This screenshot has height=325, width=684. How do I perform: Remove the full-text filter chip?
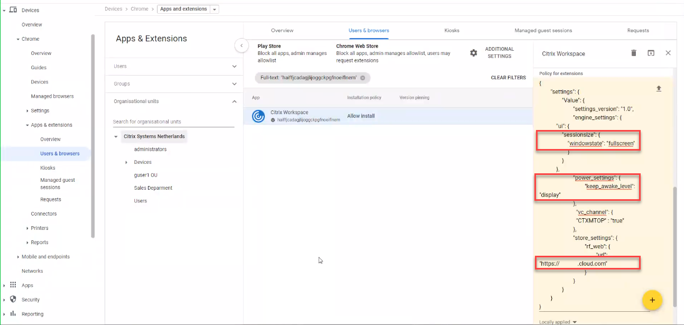363,78
